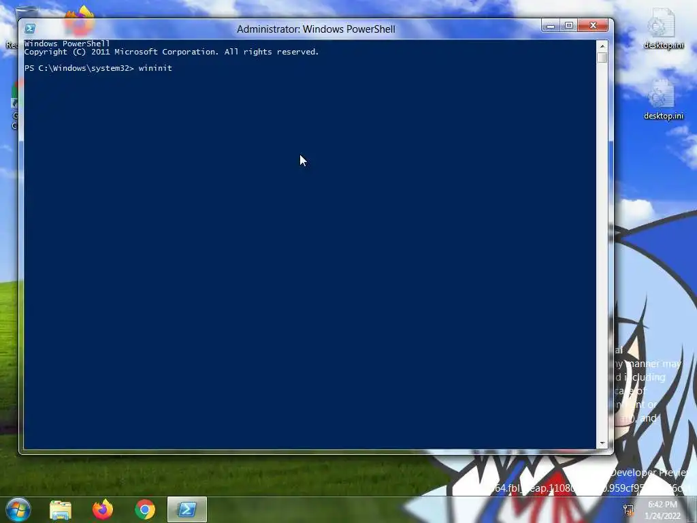Minimize the PowerShell window

click(x=550, y=26)
